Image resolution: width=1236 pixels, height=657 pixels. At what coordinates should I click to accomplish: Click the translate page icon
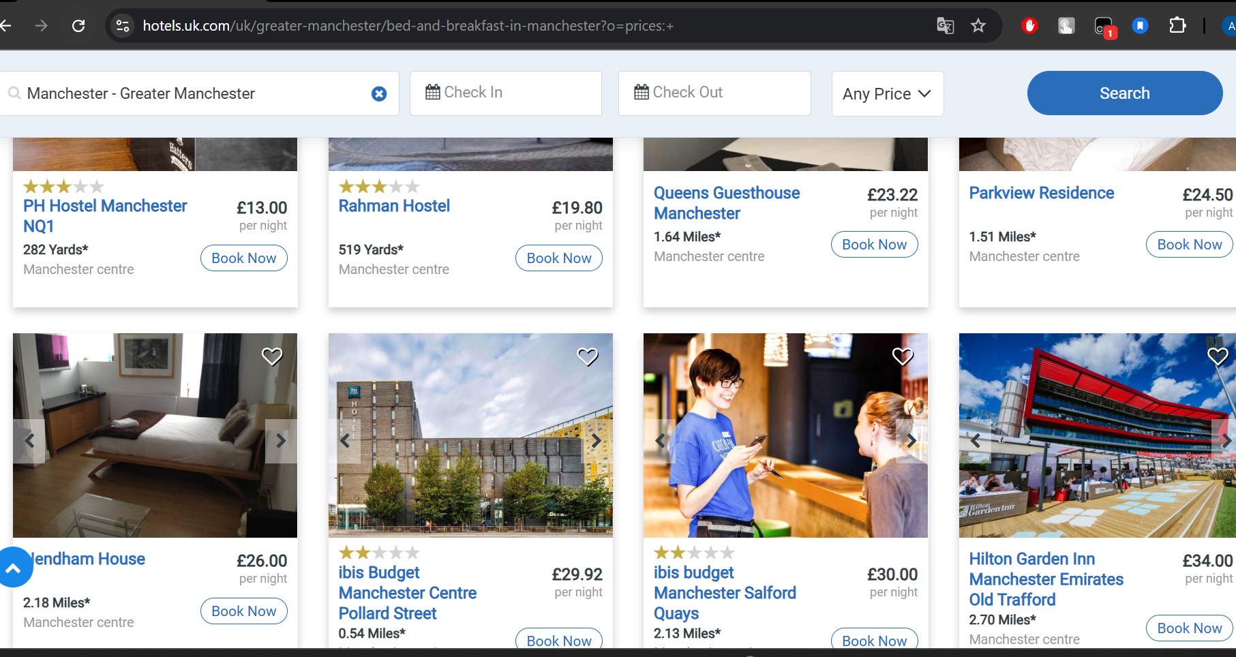(x=945, y=26)
